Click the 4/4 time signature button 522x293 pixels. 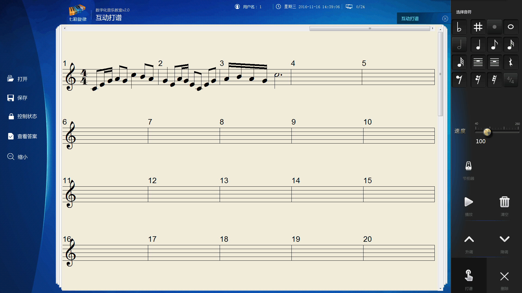tap(511, 80)
